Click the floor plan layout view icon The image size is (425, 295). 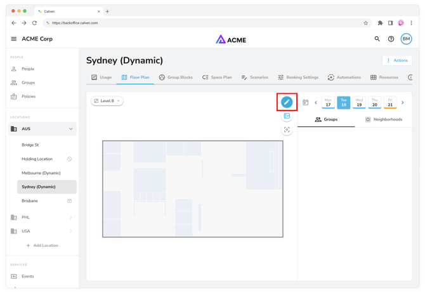287,117
